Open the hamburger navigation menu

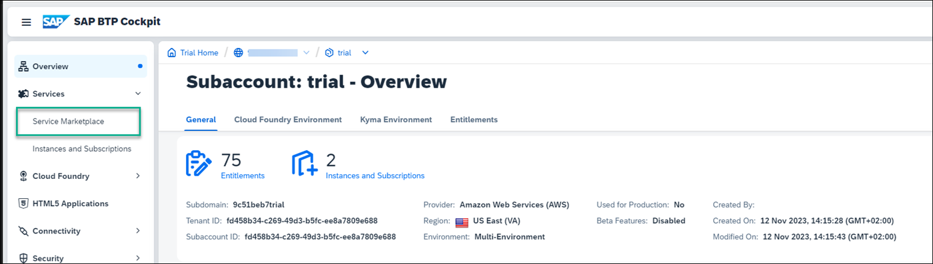[27, 22]
